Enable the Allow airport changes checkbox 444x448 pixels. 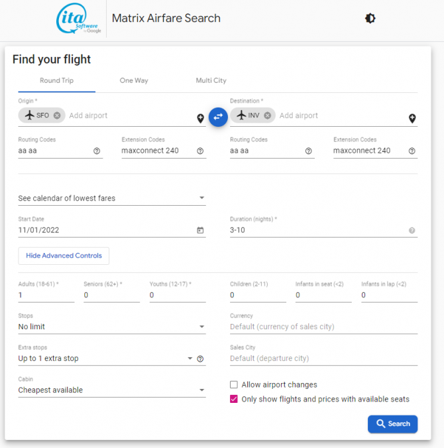coord(234,384)
